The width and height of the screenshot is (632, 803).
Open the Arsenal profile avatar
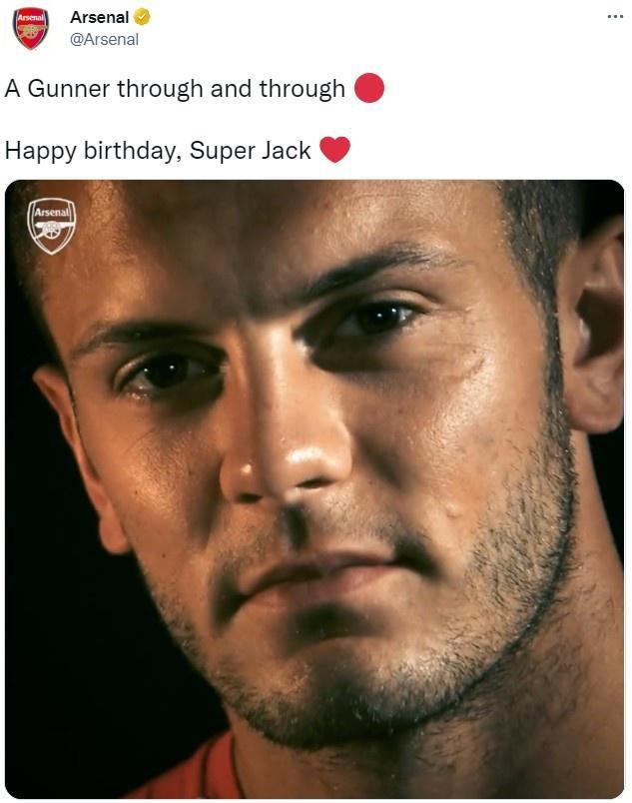tap(30, 27)
